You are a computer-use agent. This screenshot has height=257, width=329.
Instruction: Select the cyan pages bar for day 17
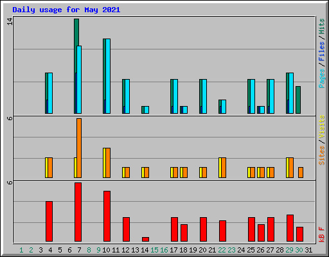click(x=175, y=96)
